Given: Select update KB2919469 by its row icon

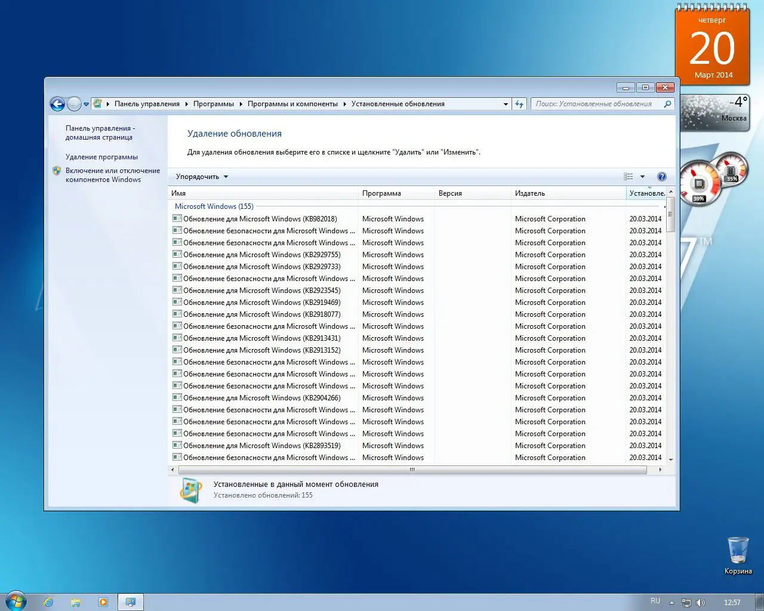Looking at the screenshot, I should point(177,302).
